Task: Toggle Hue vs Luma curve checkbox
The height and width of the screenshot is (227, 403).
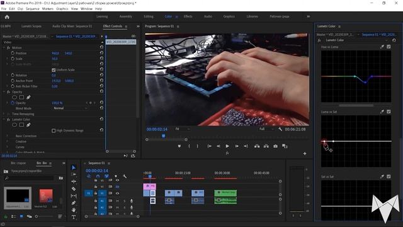Action: click(x=389, y=47)
